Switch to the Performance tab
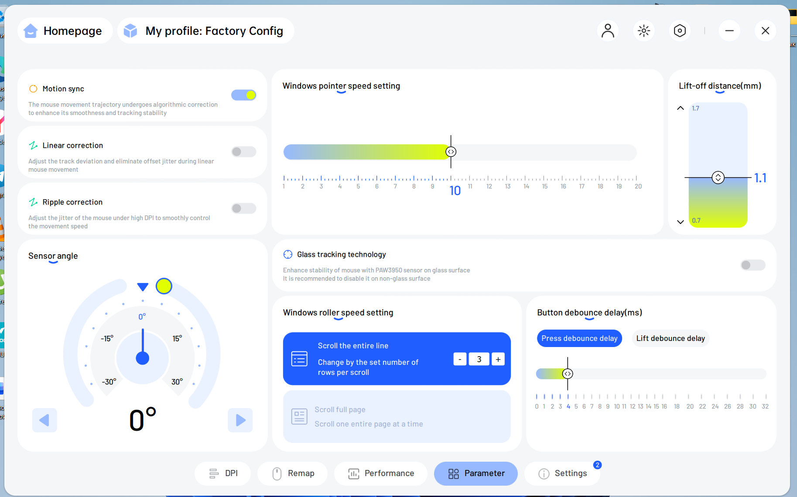 click(x=381, y=473)
